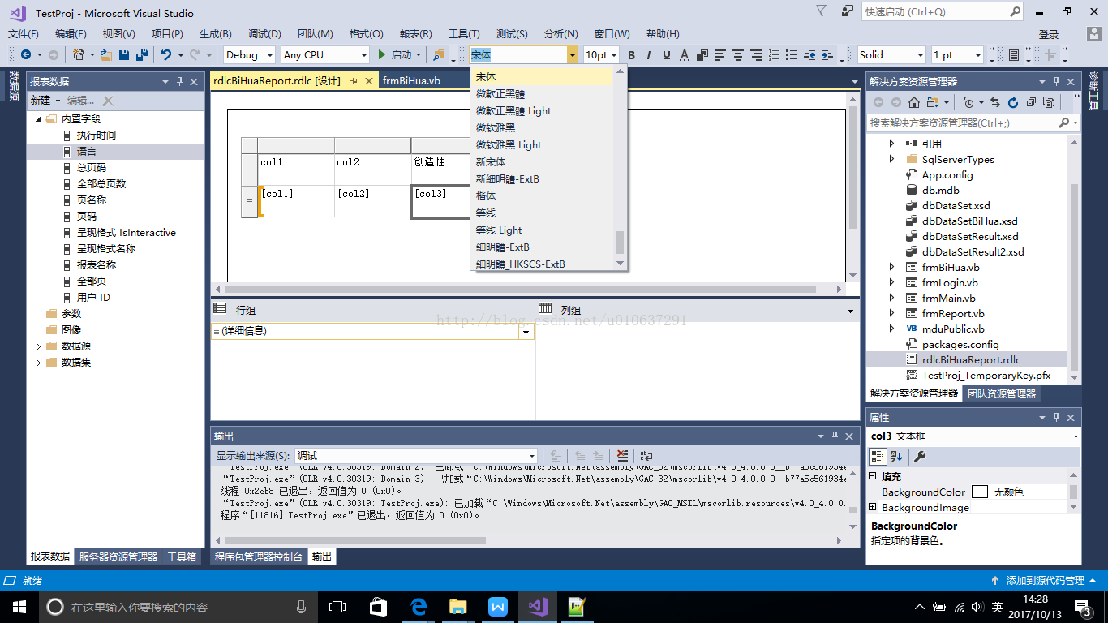This screenshot has height=623, width=1108.
Task: Toggle word wrap in Output panel
Action: [646, 456]
